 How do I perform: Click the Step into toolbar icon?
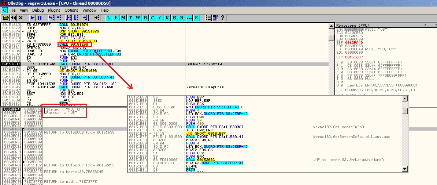coord(51,18)
